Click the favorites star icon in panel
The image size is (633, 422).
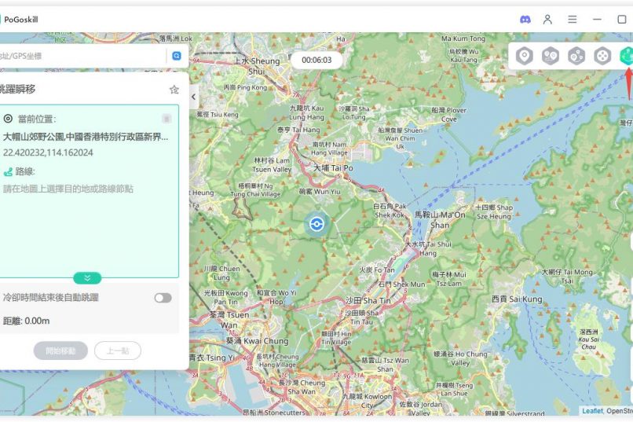(174, 90)
